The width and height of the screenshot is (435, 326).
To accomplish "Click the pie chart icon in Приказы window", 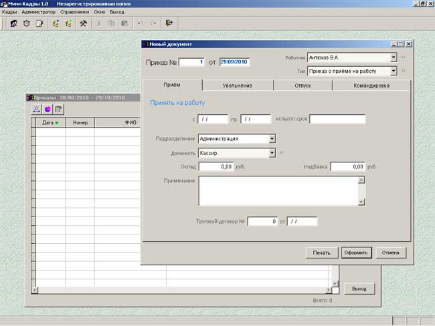I will tap(48, 109).
